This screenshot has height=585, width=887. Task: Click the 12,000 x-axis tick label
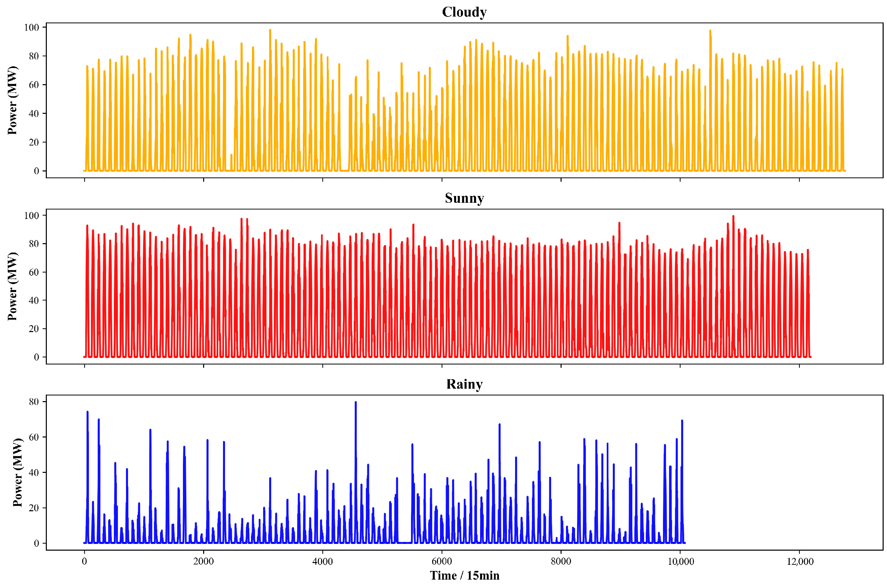[799, 561]
